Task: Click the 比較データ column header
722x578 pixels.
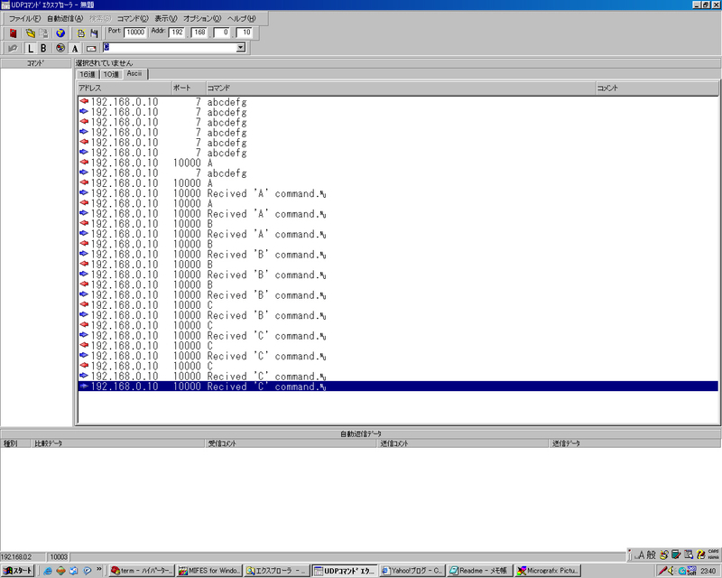Action: pos(118,443)
